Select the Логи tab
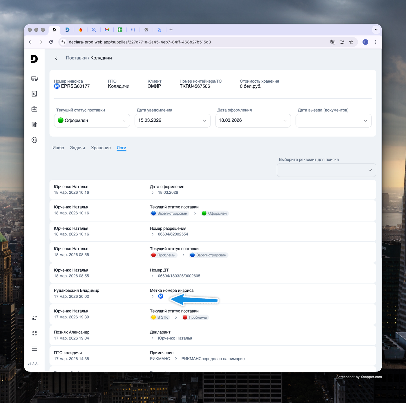406x403 pixels. [x=122, y=148]
